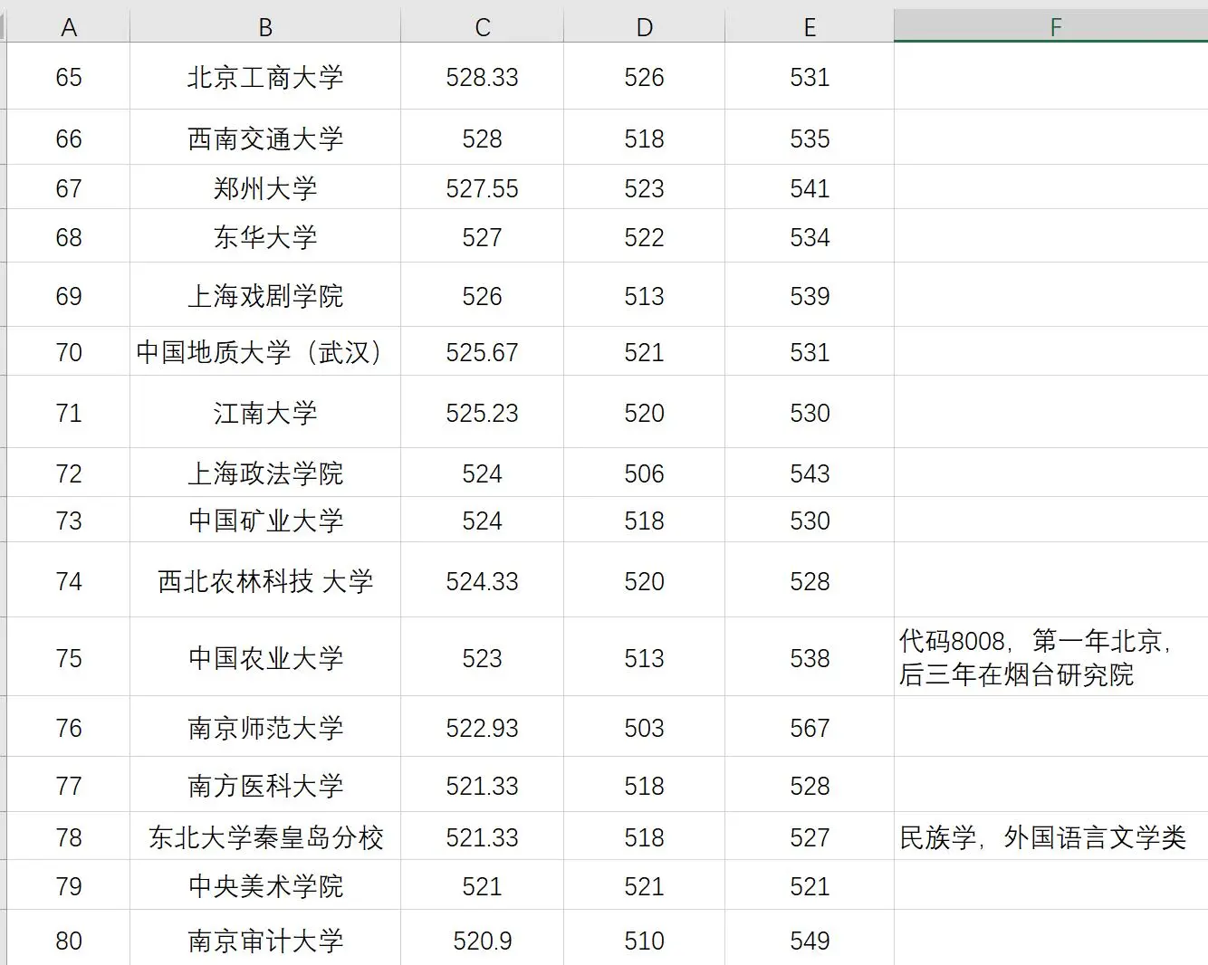1208x965 pixels.
Task: Select the cell containing 郑州大学
Action: (264, 187)
